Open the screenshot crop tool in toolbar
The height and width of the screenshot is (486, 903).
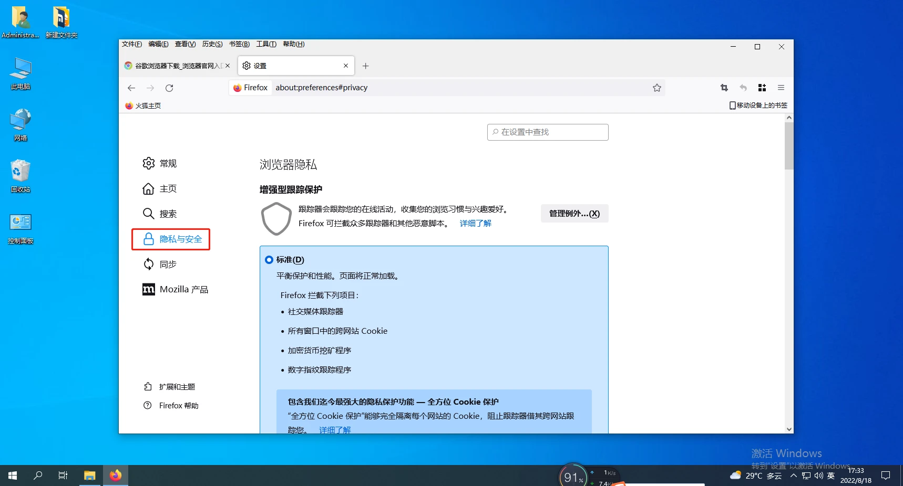click(724, 88)
